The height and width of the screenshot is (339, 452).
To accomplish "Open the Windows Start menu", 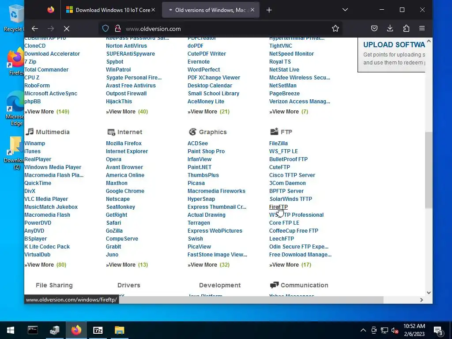I will point(11,330).
